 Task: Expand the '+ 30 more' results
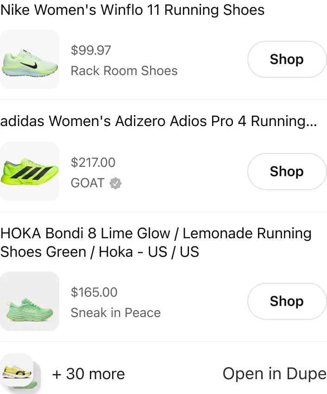click(88, 374)
